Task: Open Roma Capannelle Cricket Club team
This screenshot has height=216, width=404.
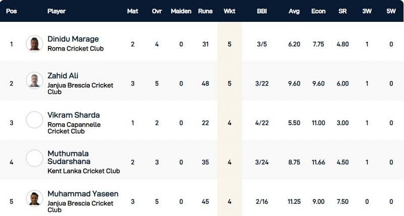Action: coord(73,128)
